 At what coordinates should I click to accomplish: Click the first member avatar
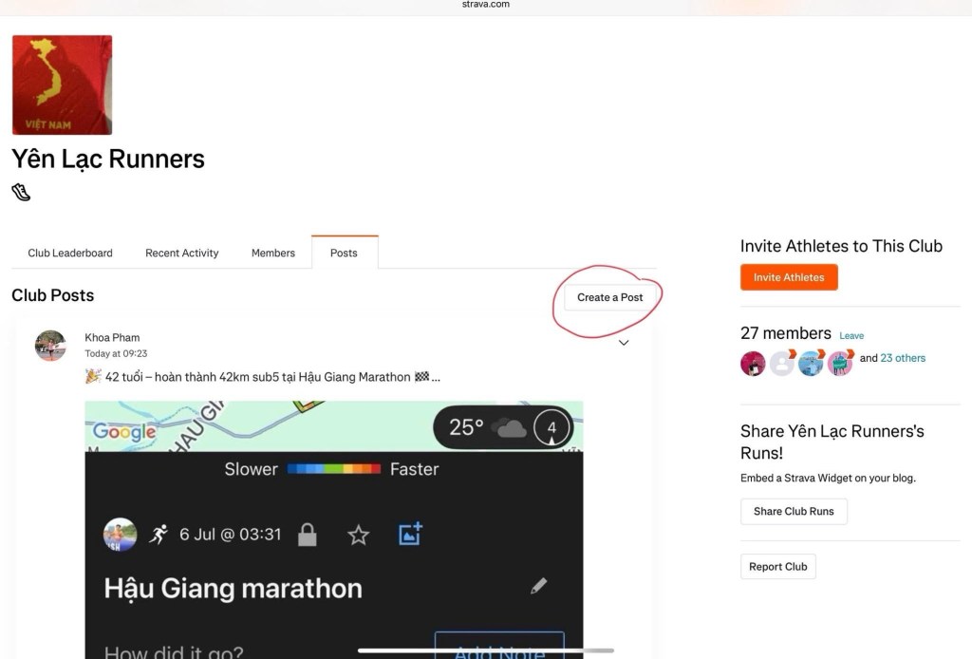[x=753, y=364]
